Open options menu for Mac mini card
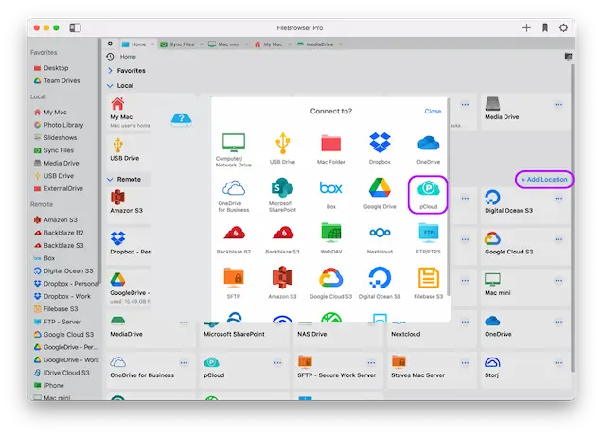This screenshot has width=602, height=436. point(558,280)
